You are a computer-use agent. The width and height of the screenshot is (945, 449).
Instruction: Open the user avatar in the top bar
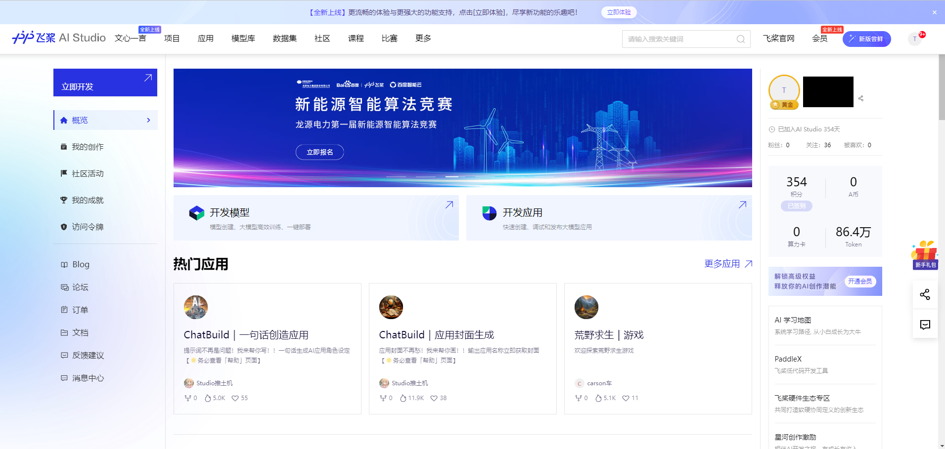point(915,39)
